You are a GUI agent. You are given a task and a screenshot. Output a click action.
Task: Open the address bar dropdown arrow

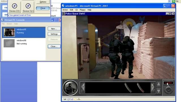pyautogui.click(x=169, y=1)
